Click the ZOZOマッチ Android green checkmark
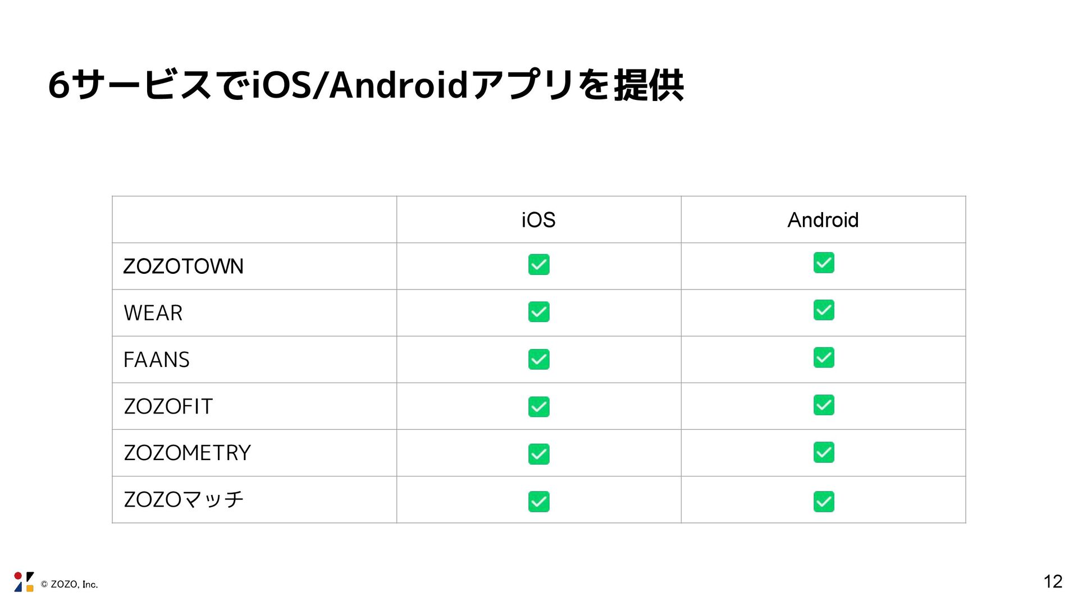Image resolution: width=1078 pixels, height=606 pixels. [x=824, y=502]
